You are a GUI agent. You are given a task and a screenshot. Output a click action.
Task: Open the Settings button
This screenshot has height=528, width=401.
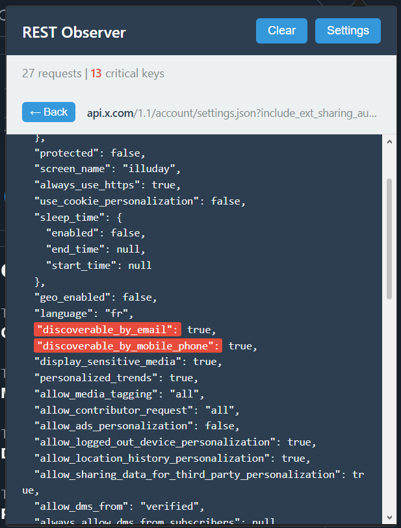tap(348, 31)
